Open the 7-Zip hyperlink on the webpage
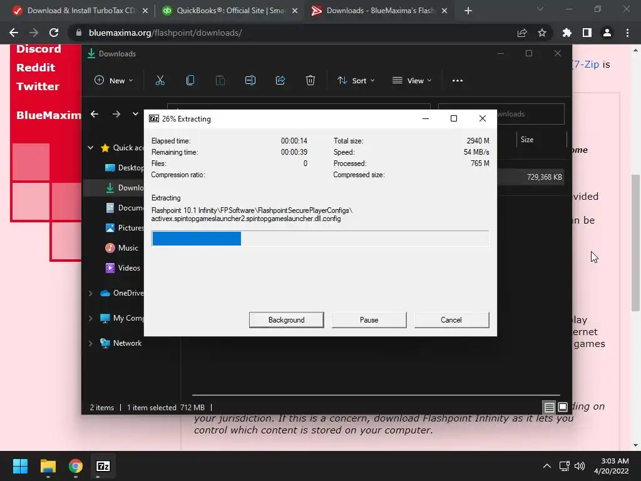This screenshot has width=641, height=481. click(586, 65)
